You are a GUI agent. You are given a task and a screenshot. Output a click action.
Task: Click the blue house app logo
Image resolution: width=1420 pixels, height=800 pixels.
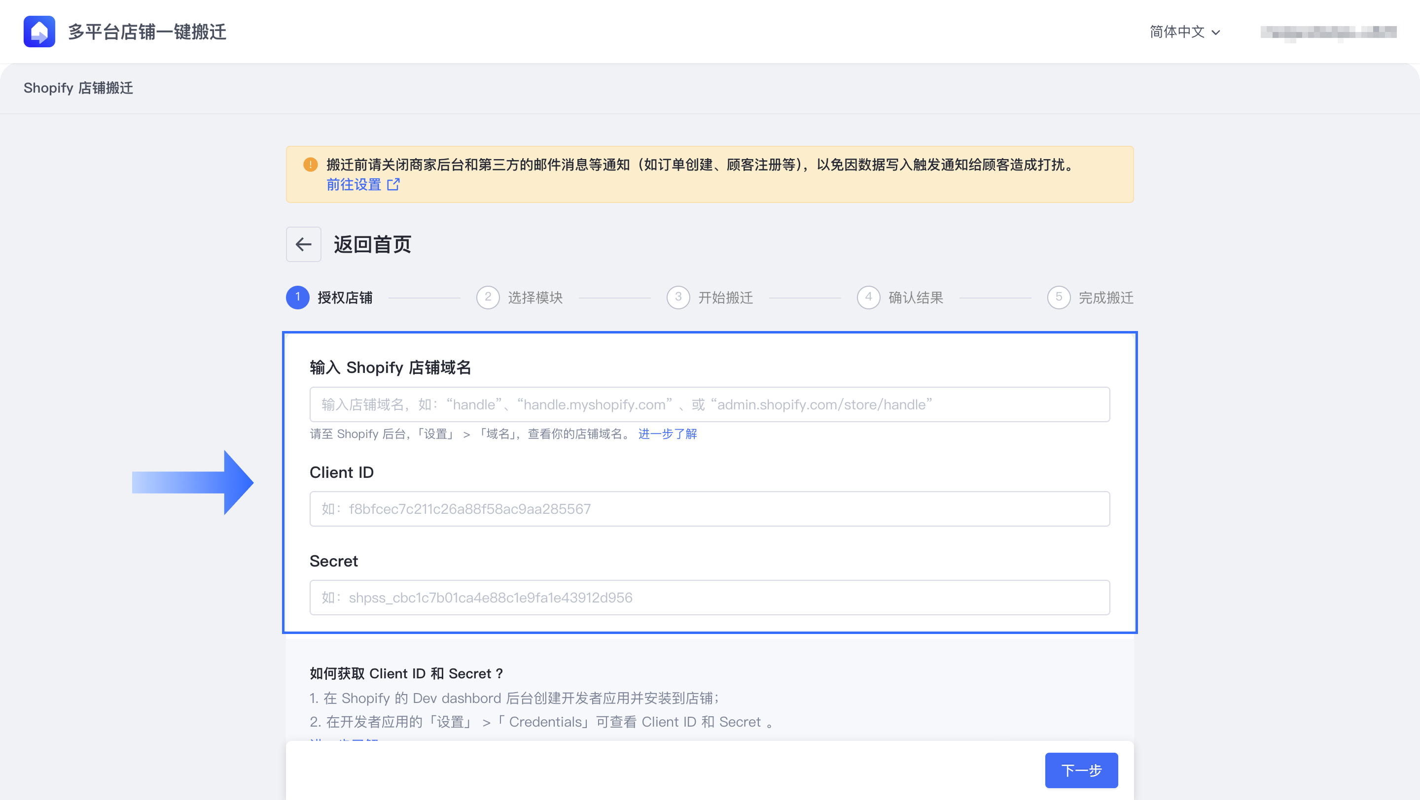pos(39,32)
